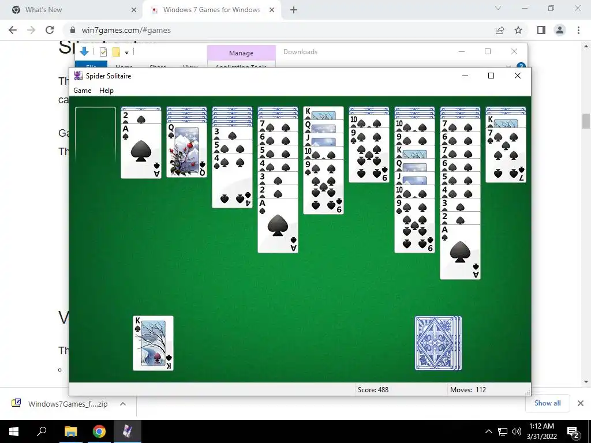Close the Windows 7 Games tab

[x=272, y=10]
